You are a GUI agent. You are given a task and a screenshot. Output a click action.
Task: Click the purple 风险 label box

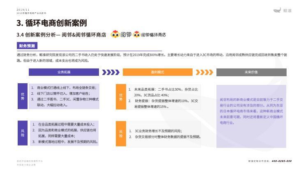23,133
